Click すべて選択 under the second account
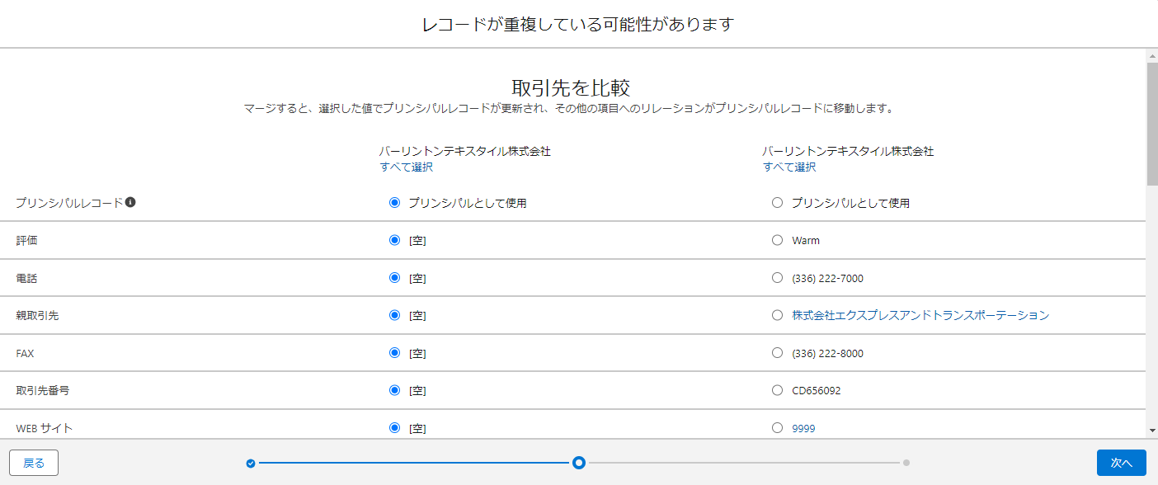The width and height of the screenshot is (1158, 485). (x=789, y=167)
